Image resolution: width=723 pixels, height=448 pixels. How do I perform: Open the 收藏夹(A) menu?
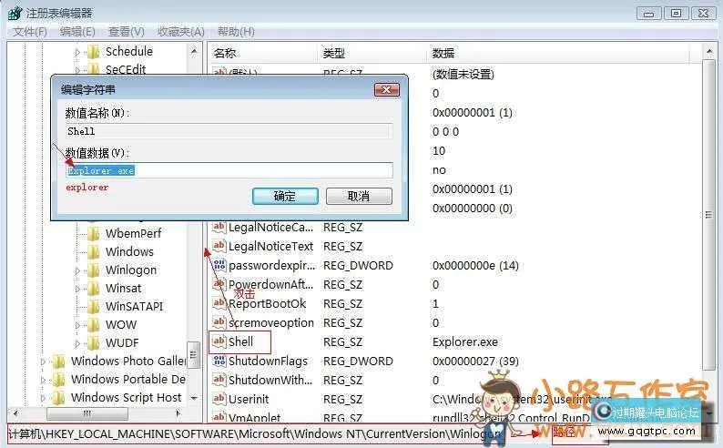point(180,32)
